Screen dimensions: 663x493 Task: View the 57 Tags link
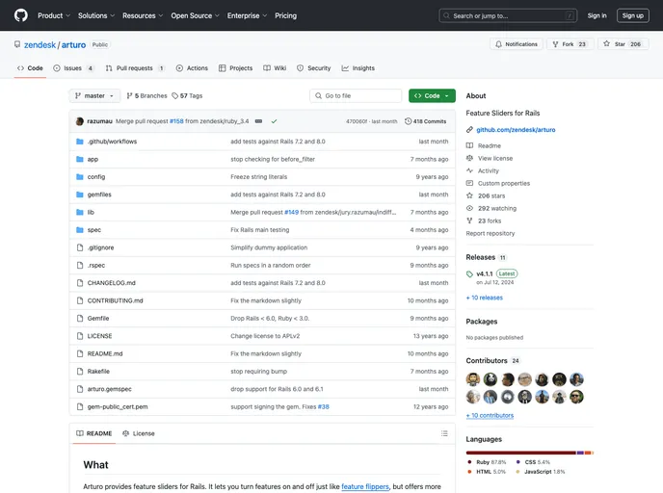187,96
